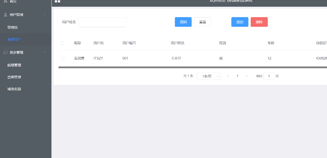Click the 性别 column header

[x=222, y=43]
